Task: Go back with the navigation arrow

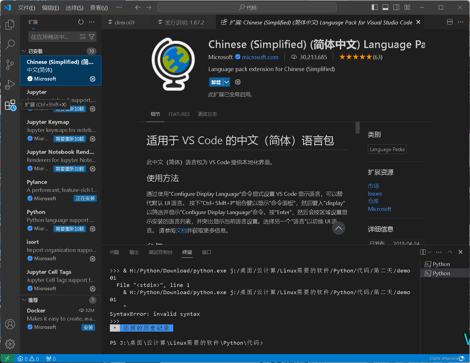Action: pyautogui.click(x=138, y=7)
